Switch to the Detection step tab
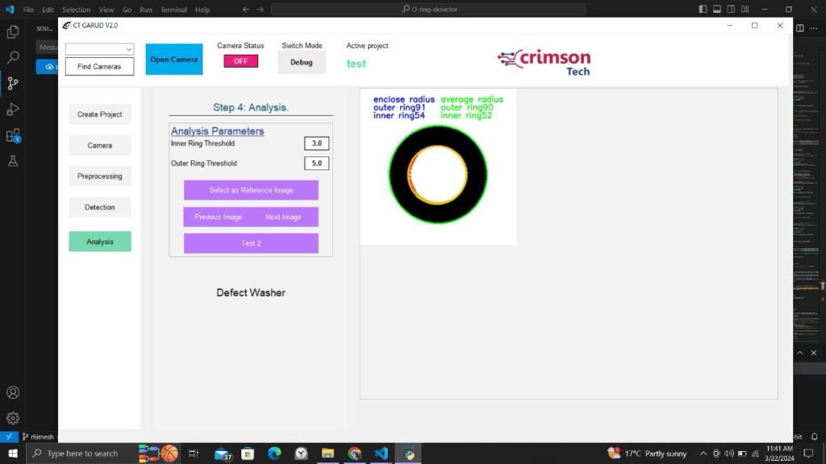 click(x=99, y=207)
